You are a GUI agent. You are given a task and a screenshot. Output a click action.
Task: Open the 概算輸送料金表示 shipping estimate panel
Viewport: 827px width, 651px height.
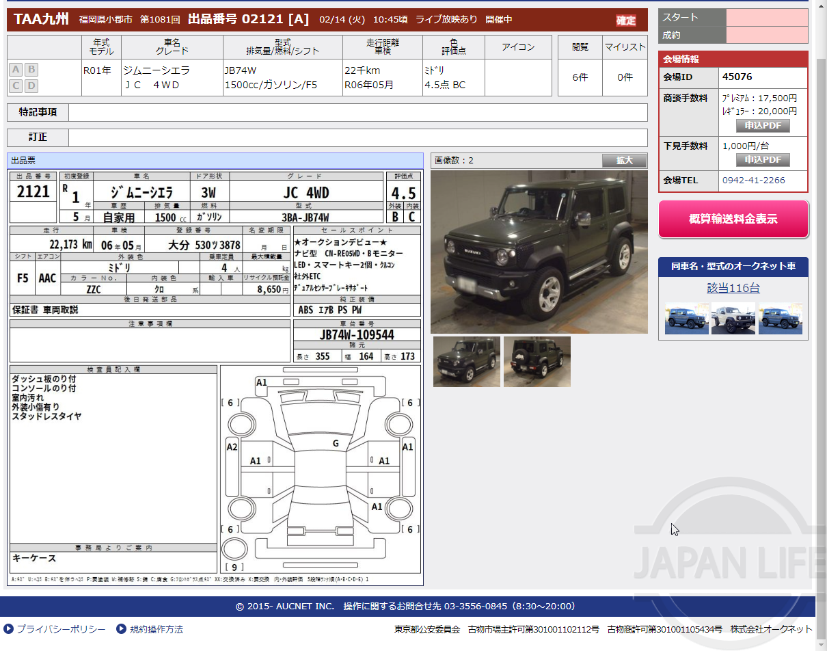[x=733, y=219]
